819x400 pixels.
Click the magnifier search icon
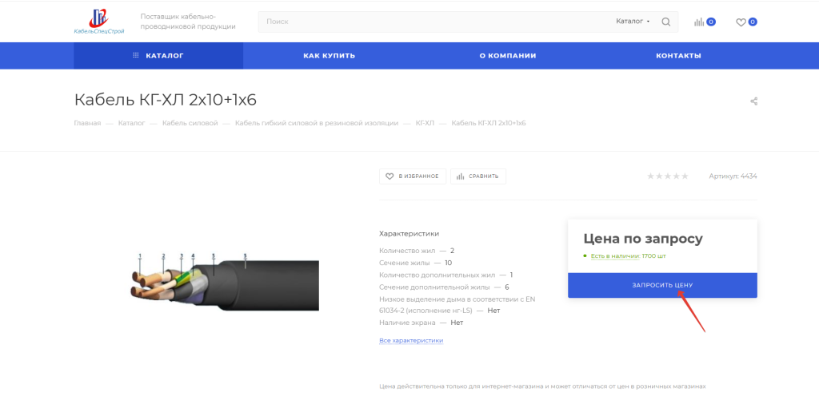[666, 22]
